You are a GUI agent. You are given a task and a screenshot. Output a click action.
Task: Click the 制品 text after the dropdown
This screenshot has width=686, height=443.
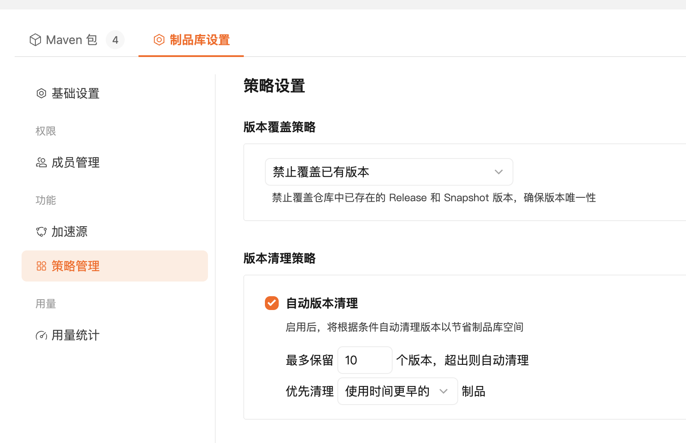(474, 391)
